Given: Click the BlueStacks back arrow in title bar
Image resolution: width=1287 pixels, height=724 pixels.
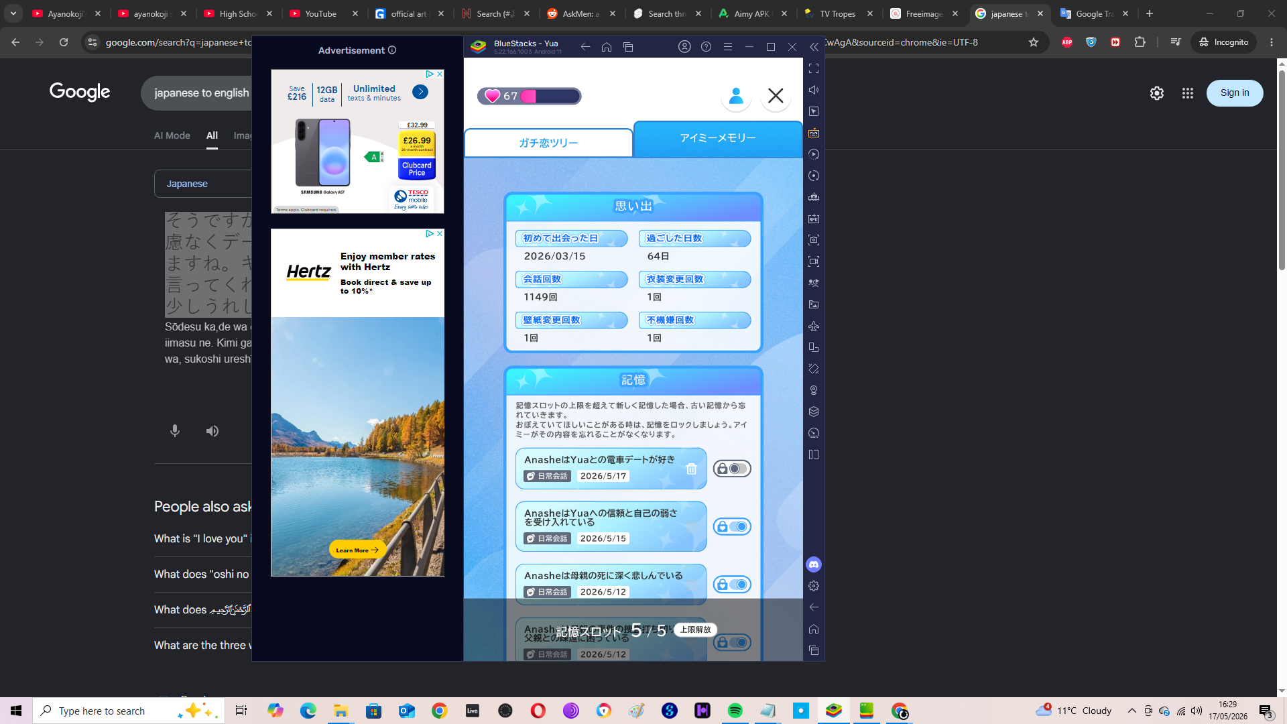Looking at the screenshot, I should click(x=585, y=47).
